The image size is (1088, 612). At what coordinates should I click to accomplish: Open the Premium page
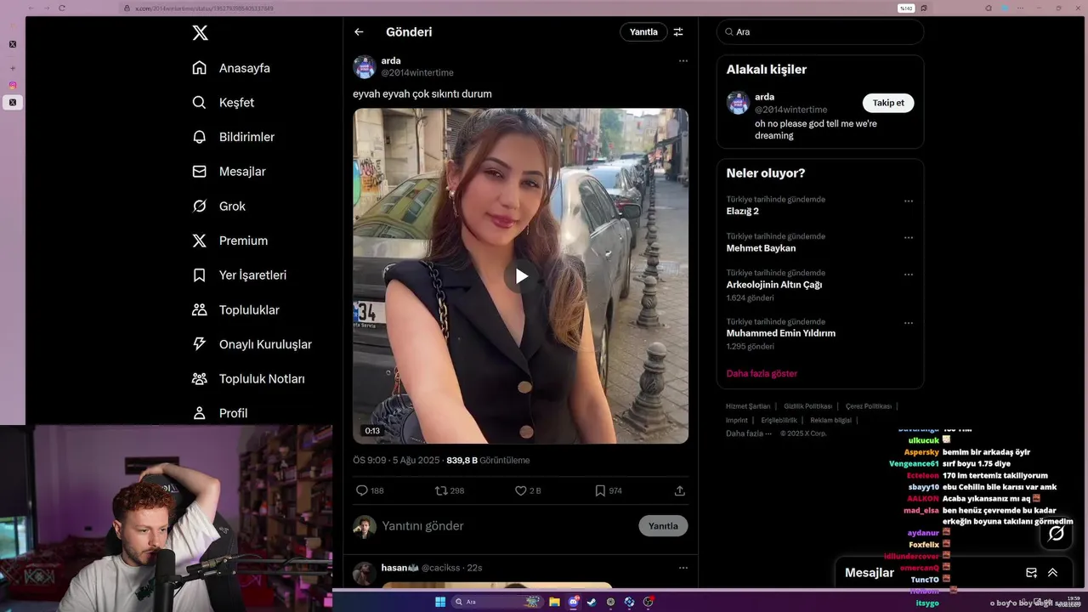(x=230, y=241)
